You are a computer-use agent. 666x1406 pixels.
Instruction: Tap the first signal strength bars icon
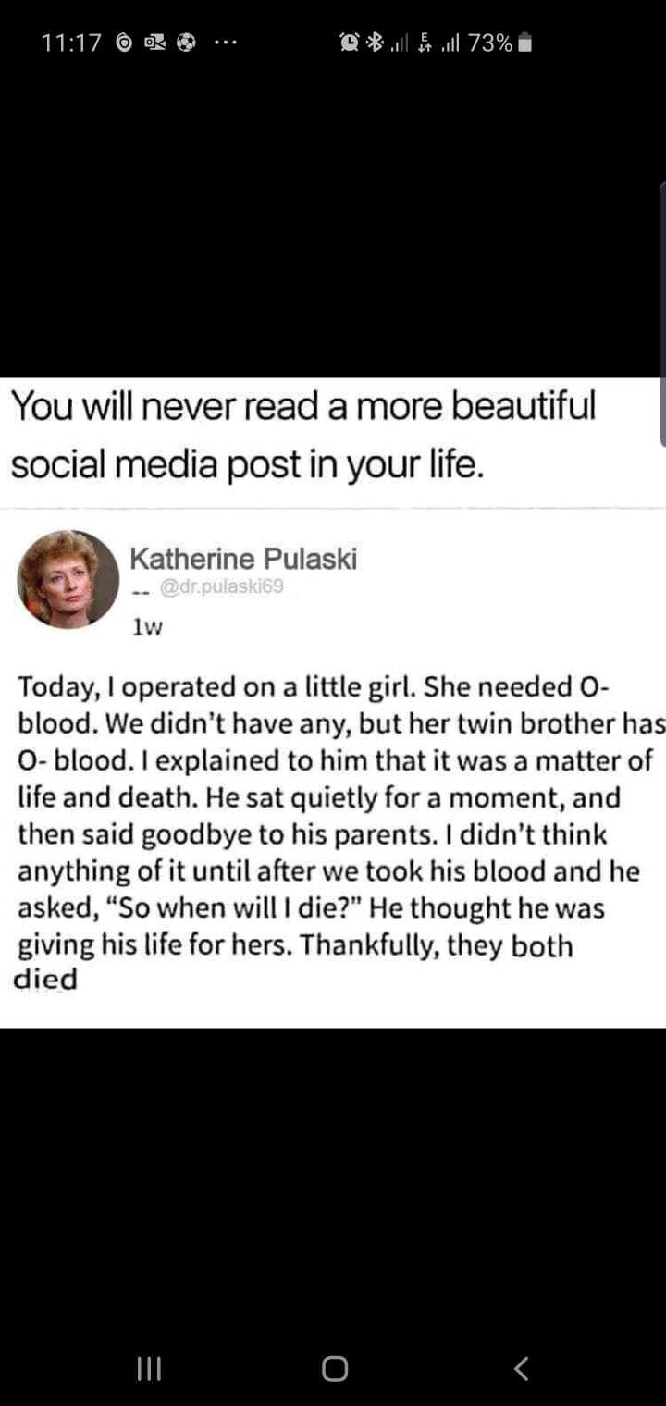tap(400, 43)
